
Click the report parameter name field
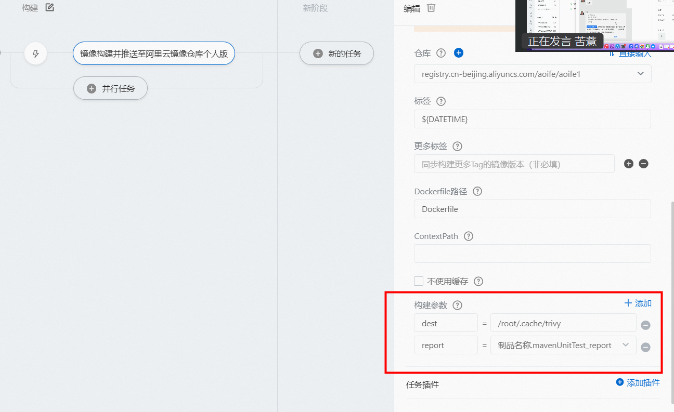446,345
